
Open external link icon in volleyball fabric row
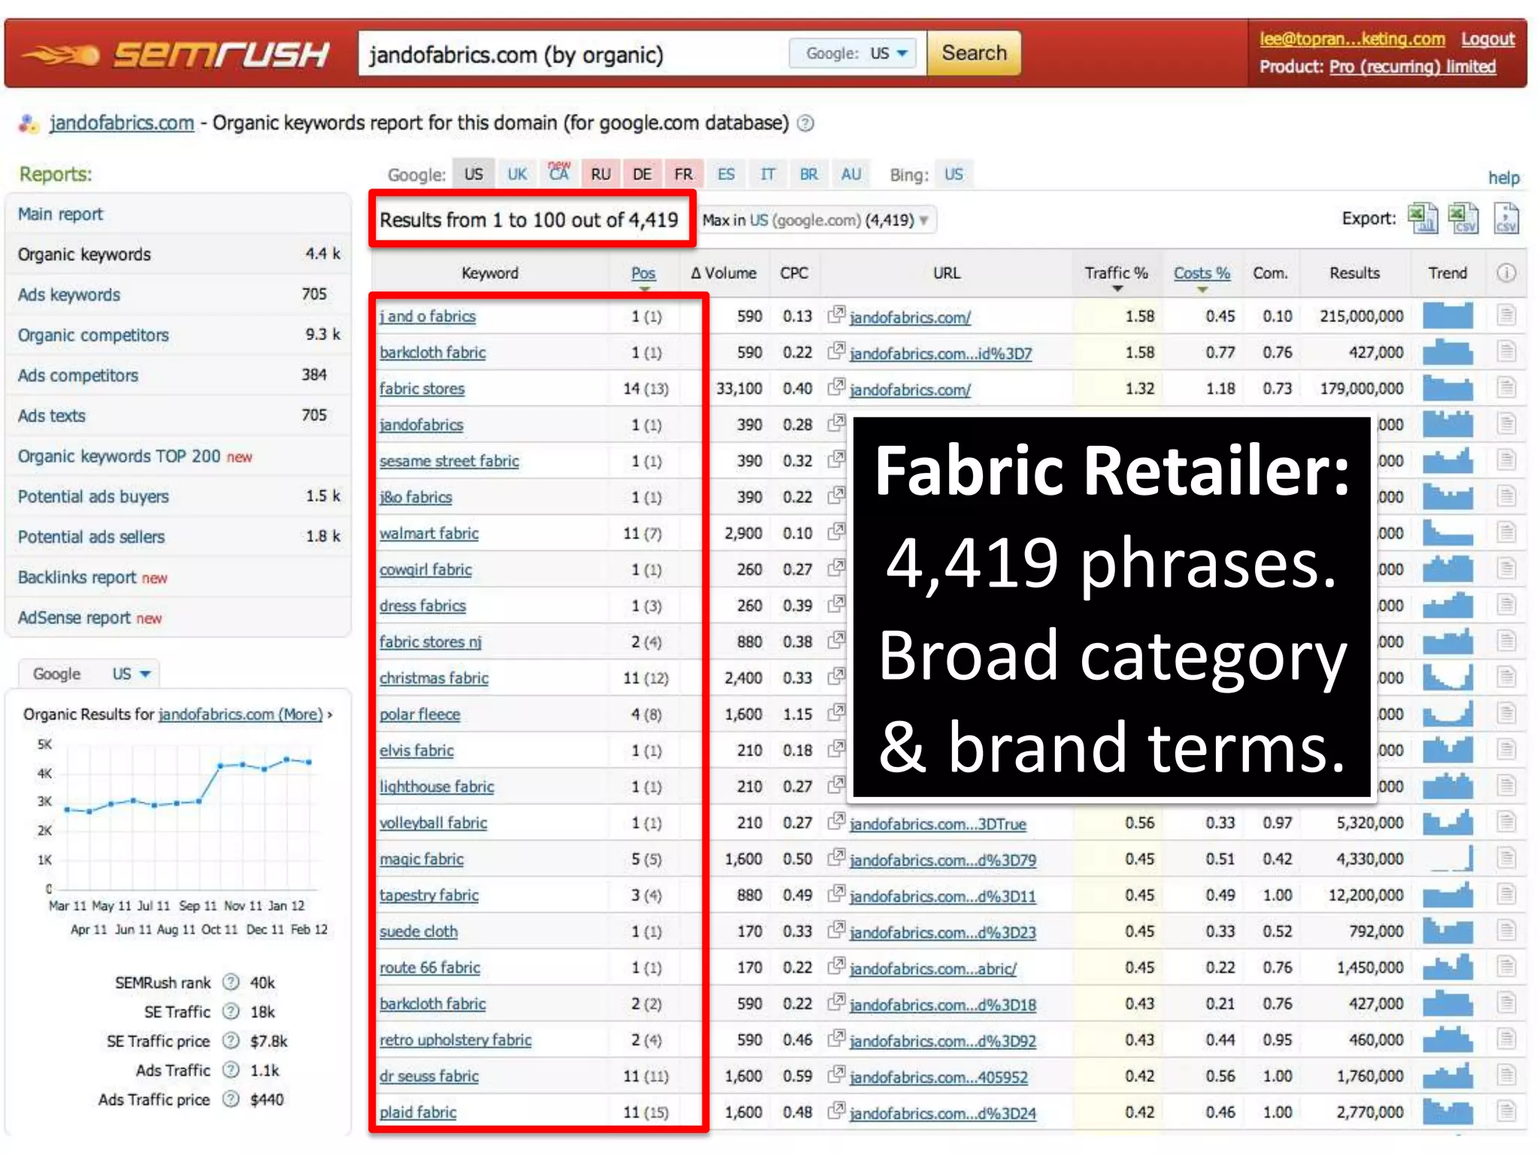tap(836, 822)
